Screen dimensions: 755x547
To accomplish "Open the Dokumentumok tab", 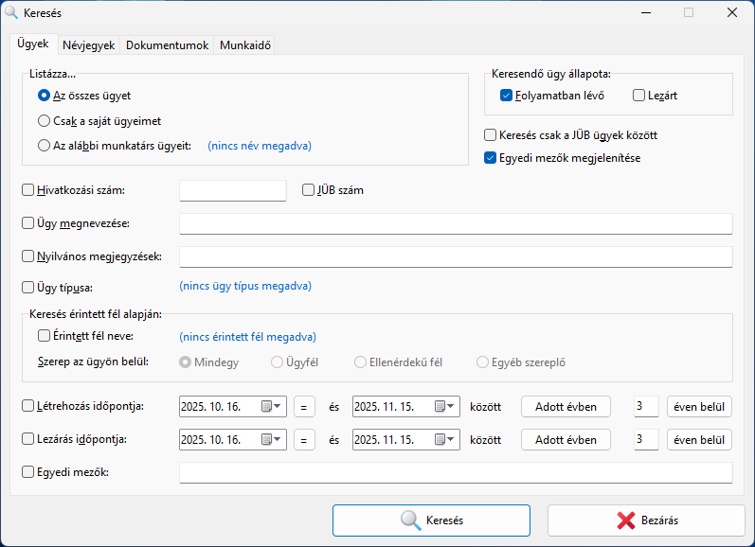I will click(167, 45).
